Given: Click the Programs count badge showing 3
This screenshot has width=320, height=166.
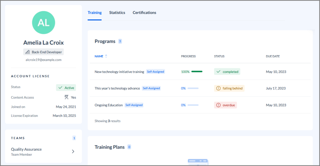Looking at the screenshot, I should click(x=120, y=41).
